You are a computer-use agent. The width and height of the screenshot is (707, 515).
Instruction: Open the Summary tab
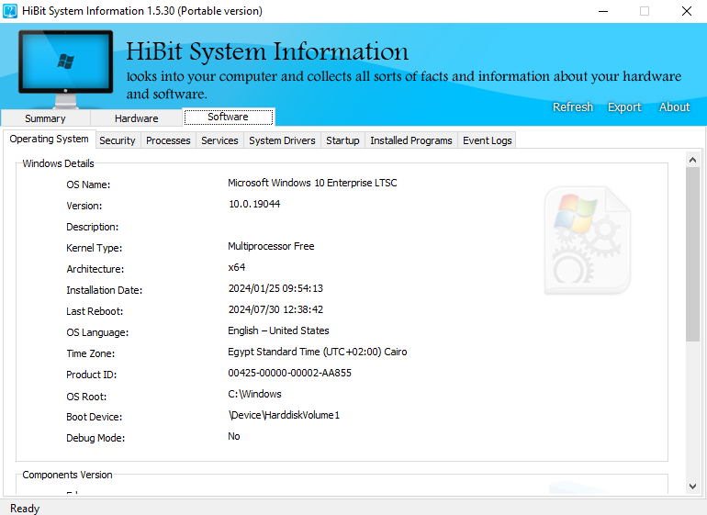[x=45, y=118]
